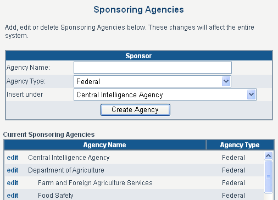Click the Sponsor panel header
The height and width of the screenshot is (200, 278).
(x=139, y=56)
